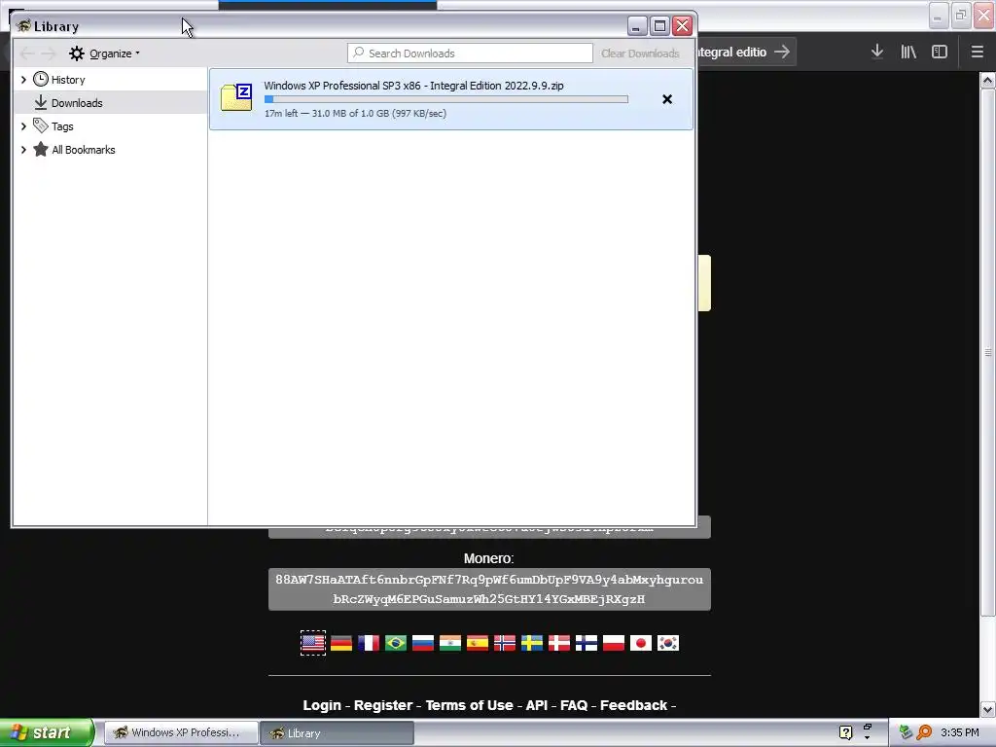Expand the Tags tree node
The height and width of the screenshot is (747, 996).
coord(23,126)
